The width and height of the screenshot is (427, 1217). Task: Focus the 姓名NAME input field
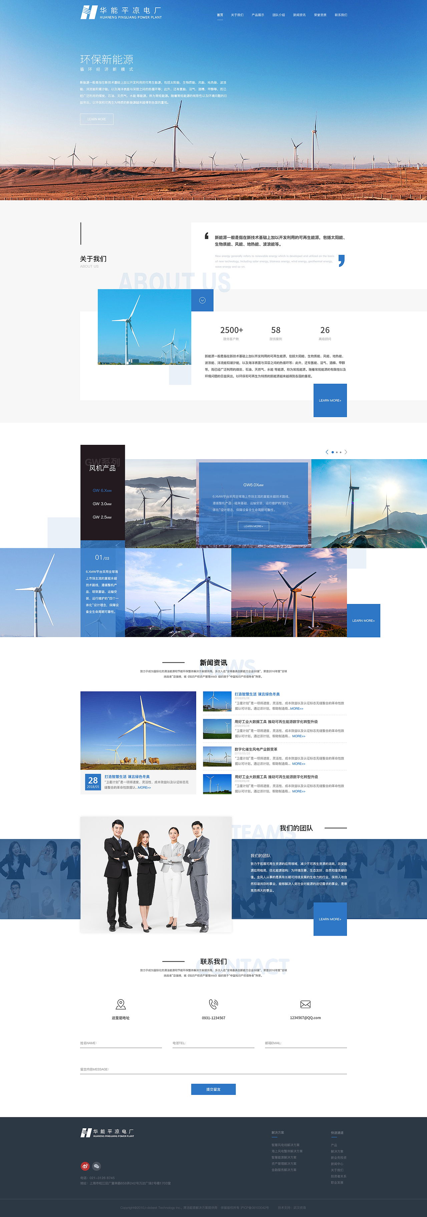(x=121, y=1043)
